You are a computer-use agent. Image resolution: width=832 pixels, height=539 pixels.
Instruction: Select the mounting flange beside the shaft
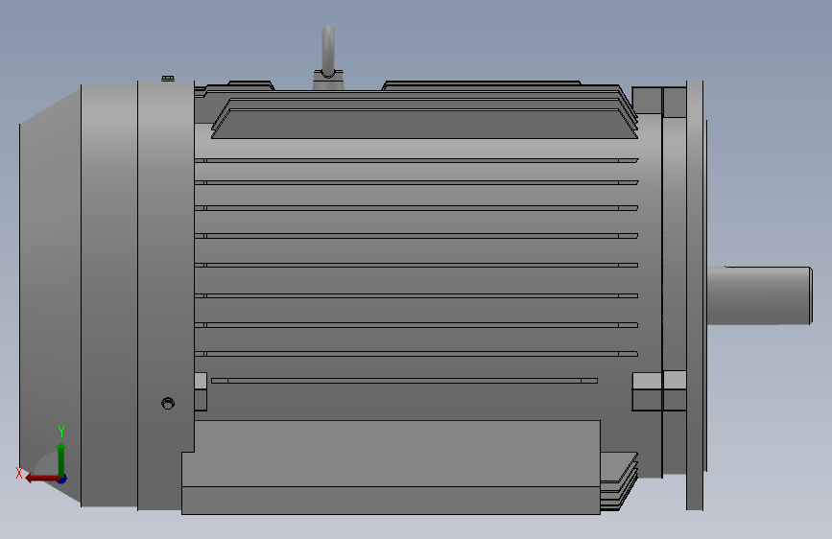[695, 295]
